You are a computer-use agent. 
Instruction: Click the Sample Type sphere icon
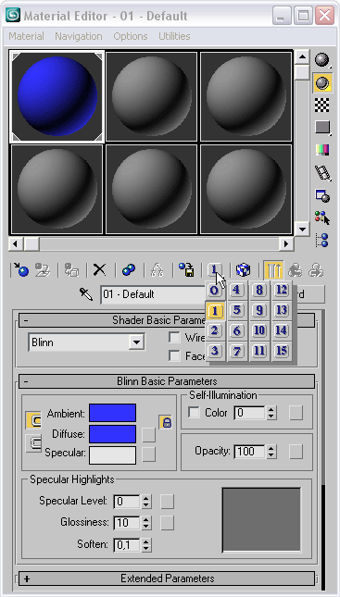tap(322, 60)
